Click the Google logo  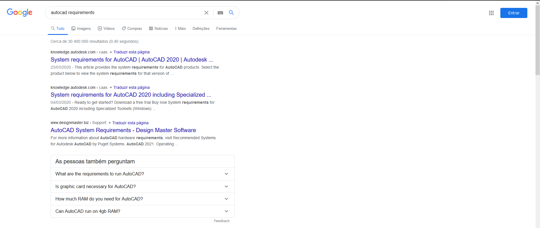tap(19, 12)
